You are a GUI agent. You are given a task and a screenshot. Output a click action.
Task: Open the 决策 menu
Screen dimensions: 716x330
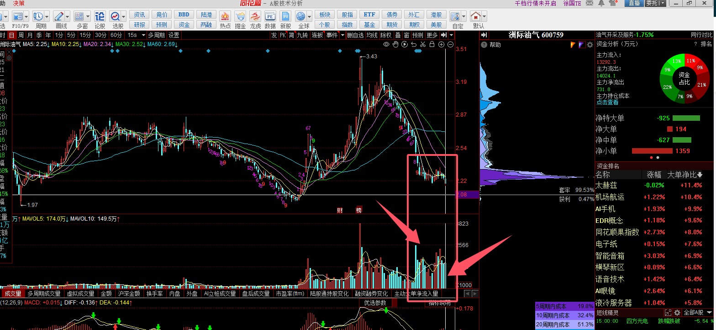click(x=19, y=3)
